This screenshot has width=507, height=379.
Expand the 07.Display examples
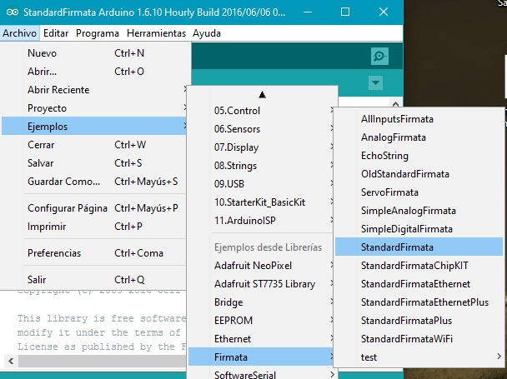point(261,147)
